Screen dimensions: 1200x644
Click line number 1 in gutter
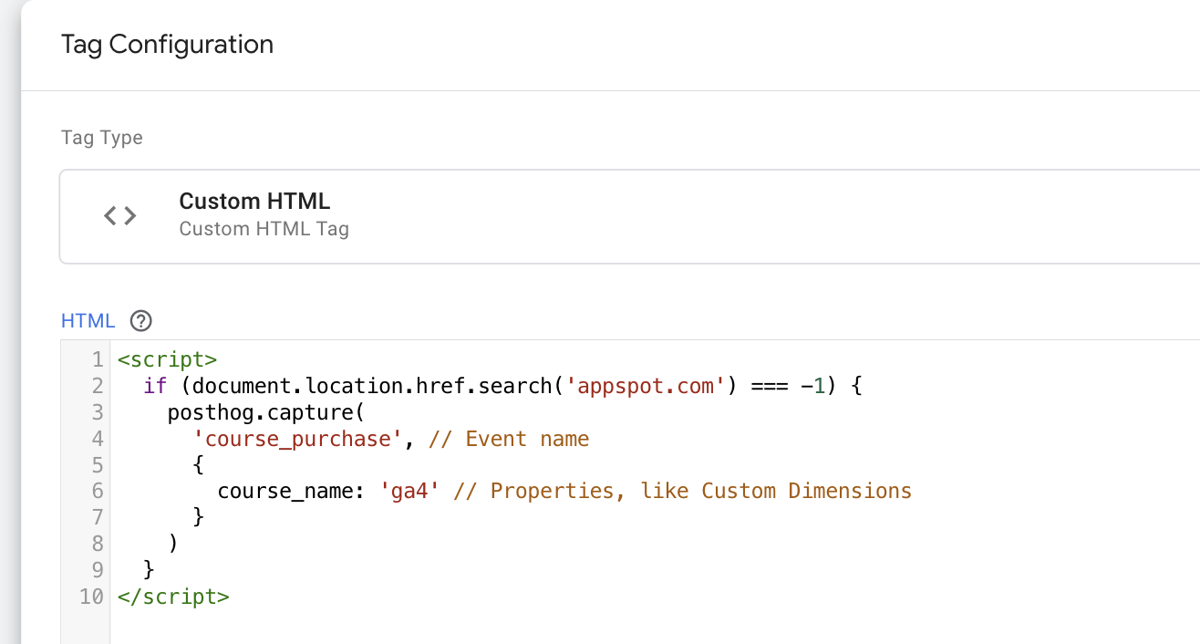tap(98, 360)
